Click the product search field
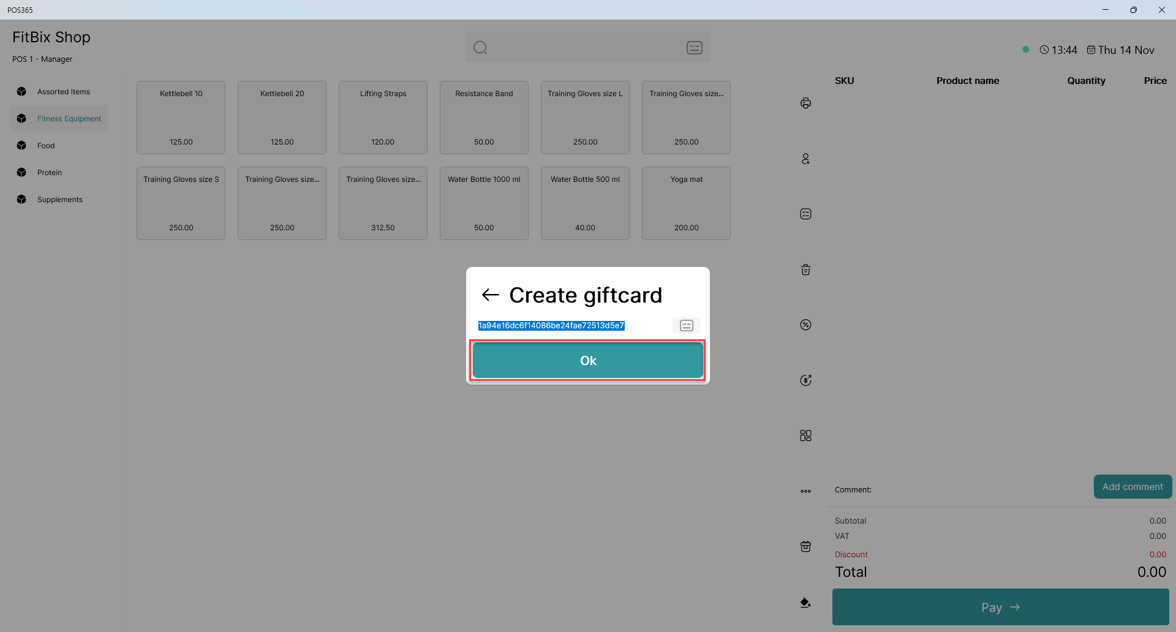 [587, 48]
